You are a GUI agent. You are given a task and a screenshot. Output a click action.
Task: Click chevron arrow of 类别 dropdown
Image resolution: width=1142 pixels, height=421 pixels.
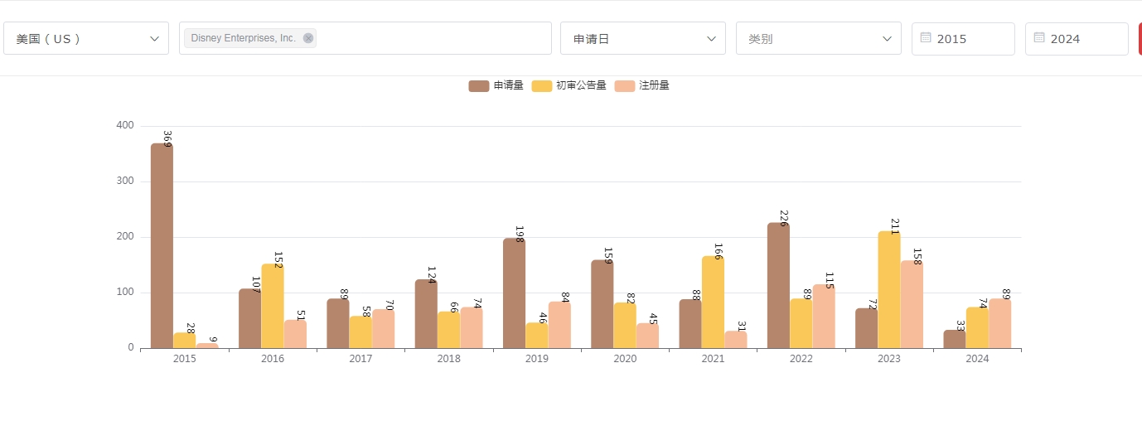click(887, 38)
